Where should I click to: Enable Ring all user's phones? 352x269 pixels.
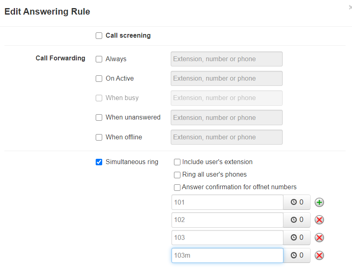(177, 175)
